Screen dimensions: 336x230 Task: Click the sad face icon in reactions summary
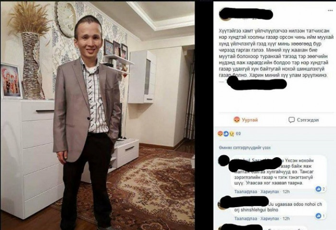[232, 134]
